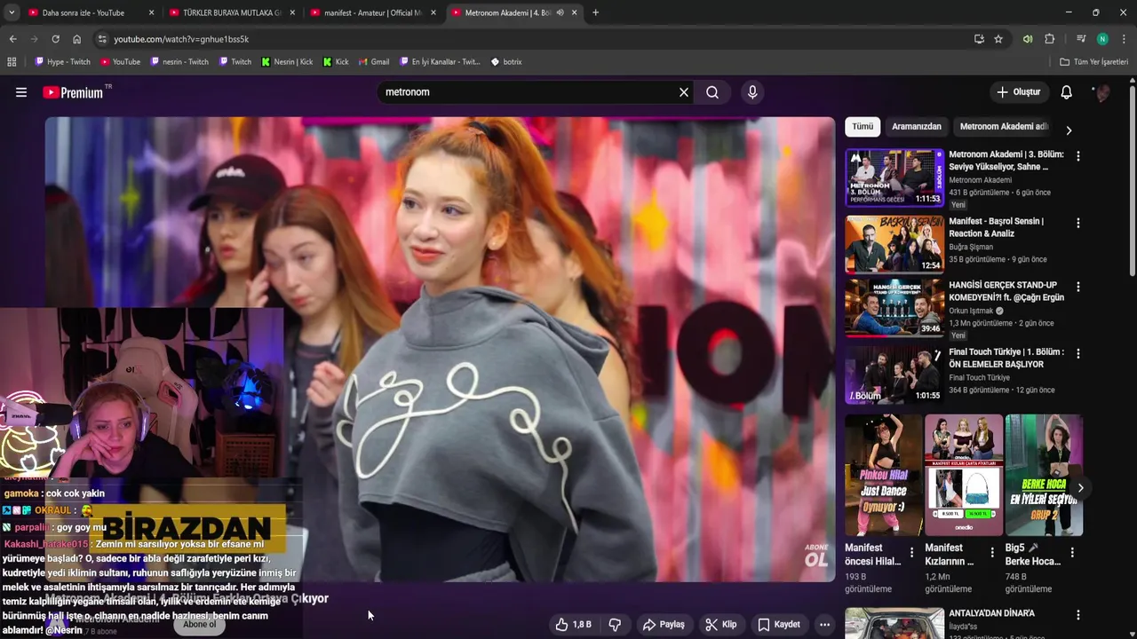1137x639 pixels.
Task: Click the Paylaş share button
Action: coord(664,625)
